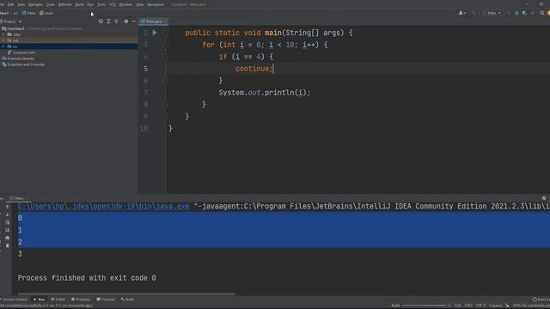
Task: Click the Expand All icon in Project panel
Action: pyautogui.click(x=108, y=21)
